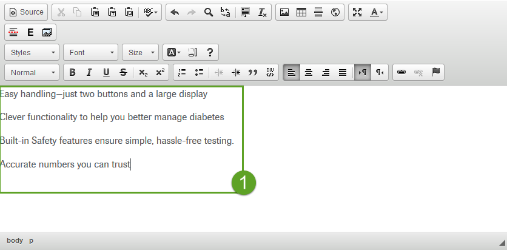
Task: Toggle Superscript formatting
Action: [x=160, y=72]
